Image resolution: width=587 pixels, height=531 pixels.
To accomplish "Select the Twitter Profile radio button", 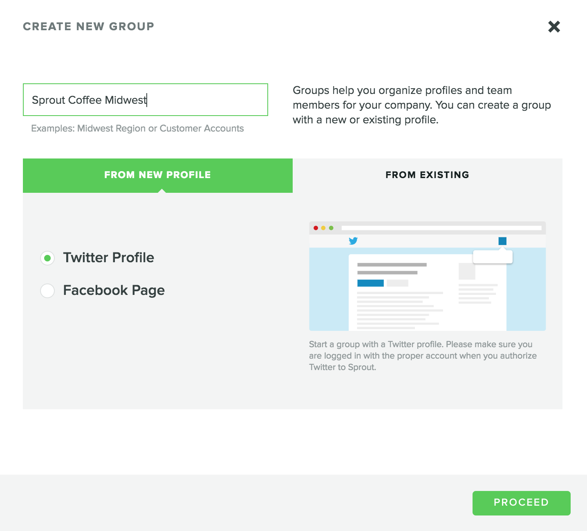I will (47, 258).
